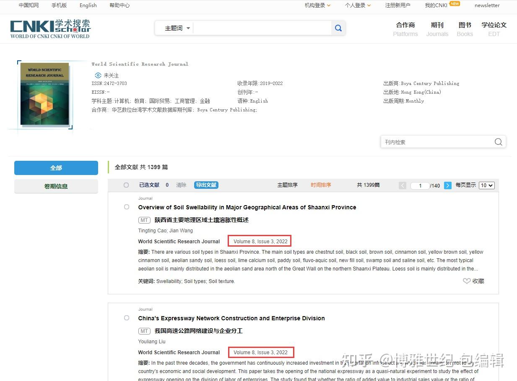The height and width of the screenshot is (381, 517).
Task: Click MT badge of Soil Swellability article
Action: pyautogui.click(x=144, y=220)
